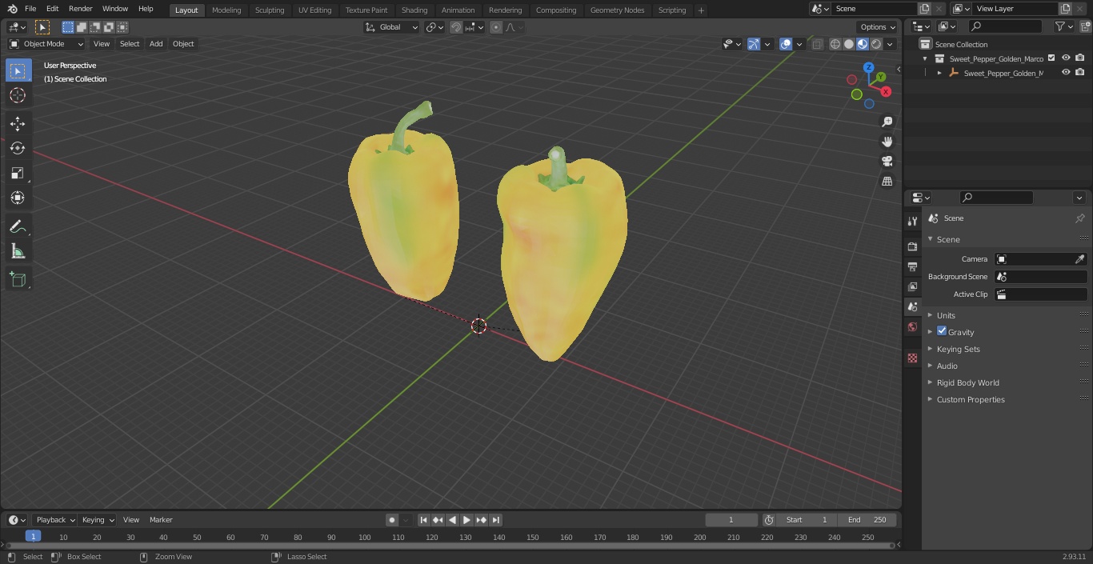
Task: Click the eyedropper in Camera field
Action: point(1079,259)
